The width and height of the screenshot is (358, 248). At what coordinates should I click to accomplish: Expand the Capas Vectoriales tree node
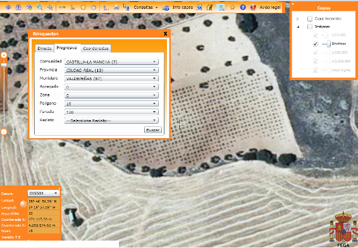(297, 19)
